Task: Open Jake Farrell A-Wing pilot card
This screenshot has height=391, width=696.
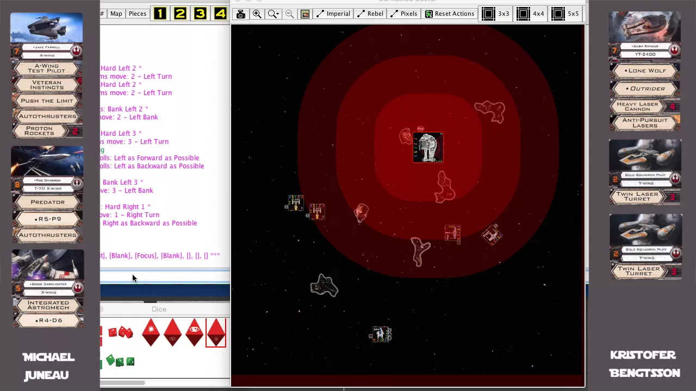Action: pyautogui.click(x=47, y=35)
